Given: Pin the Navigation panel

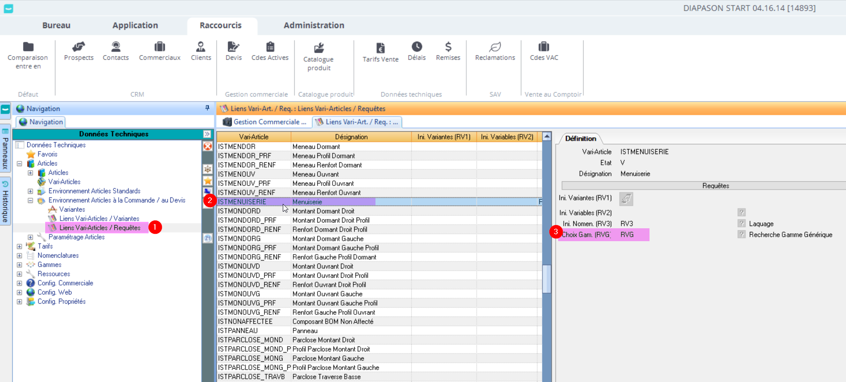Looking at the screenshot, I should pos(207,108).
